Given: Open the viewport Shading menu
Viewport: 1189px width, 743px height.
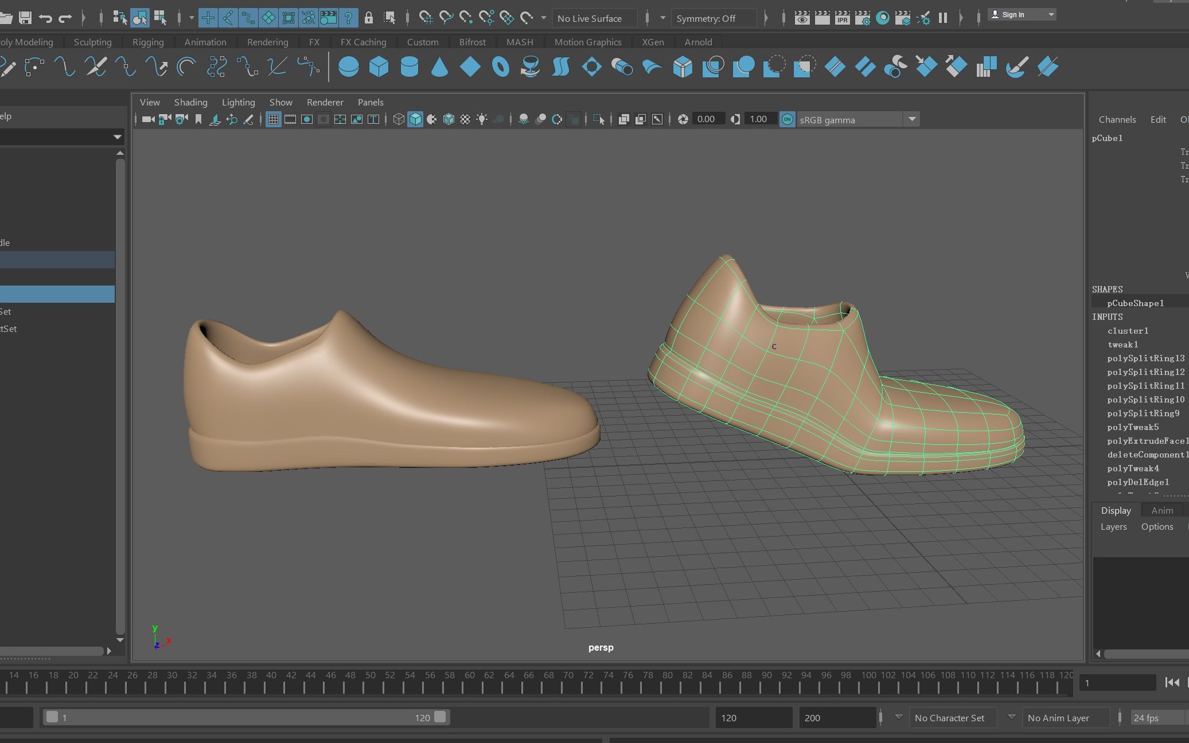Looking at the screenshot, I should click(x=190, y=102).
